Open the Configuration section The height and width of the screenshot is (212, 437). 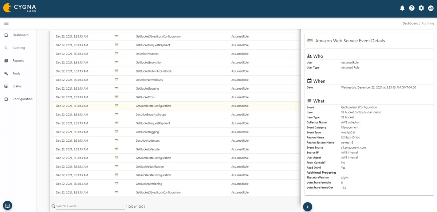pyautogui.click(x=21, y=99)
